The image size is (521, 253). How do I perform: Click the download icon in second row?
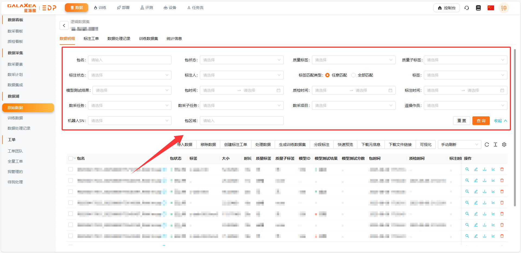484,180
